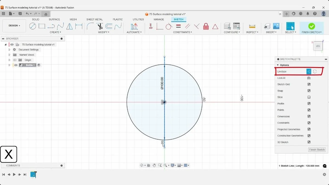Click the ViewCube in the canvas corner
Viewport: 329px width, 185px height.
[x=318, y=46]
